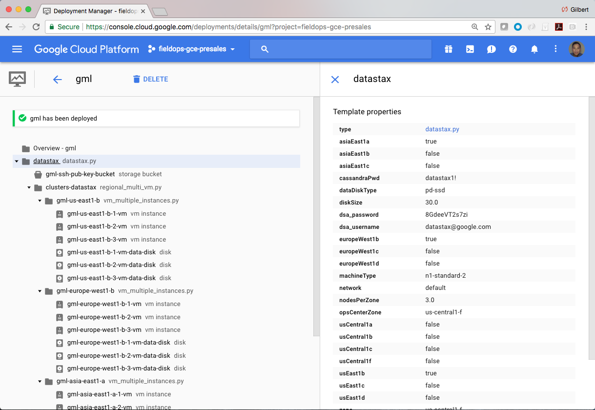Select the gml-ssh-pub-key-bucket storage bucket icon

(38, 174)
